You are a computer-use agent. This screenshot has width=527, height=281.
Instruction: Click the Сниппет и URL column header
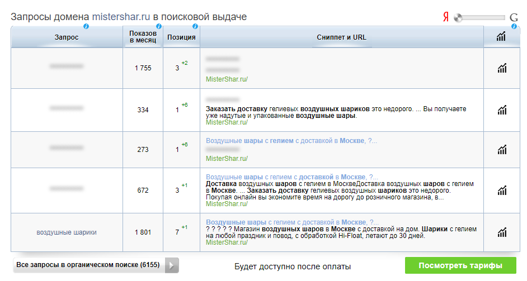(x=342, y=37)
